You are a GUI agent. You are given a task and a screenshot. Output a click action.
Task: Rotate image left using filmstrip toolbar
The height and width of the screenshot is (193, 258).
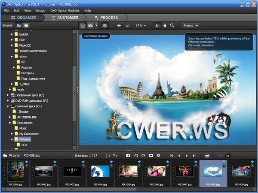pos(136,155)
